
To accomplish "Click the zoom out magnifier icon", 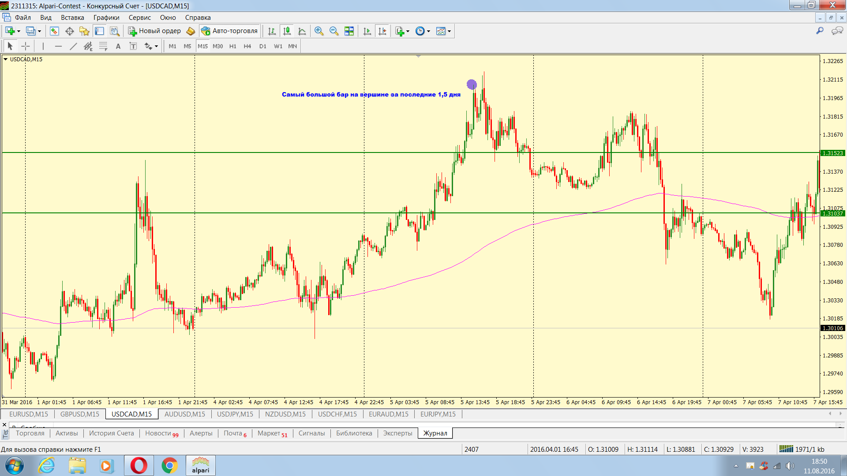I will tap(334, 31).
